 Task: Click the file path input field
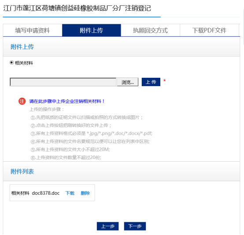point(63,82)
